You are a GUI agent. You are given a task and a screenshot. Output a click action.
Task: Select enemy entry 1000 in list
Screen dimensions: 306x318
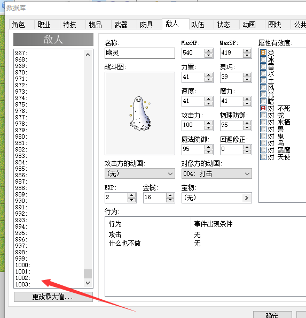click(49, 265)
